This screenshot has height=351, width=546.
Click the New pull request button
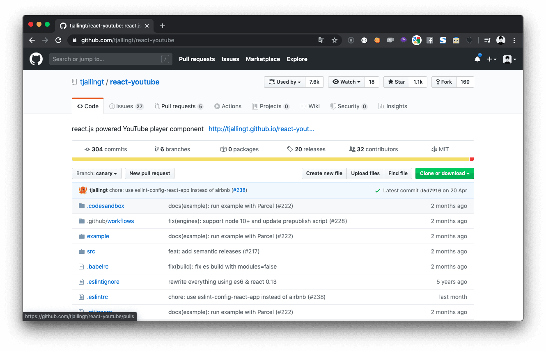coord(149,173)
